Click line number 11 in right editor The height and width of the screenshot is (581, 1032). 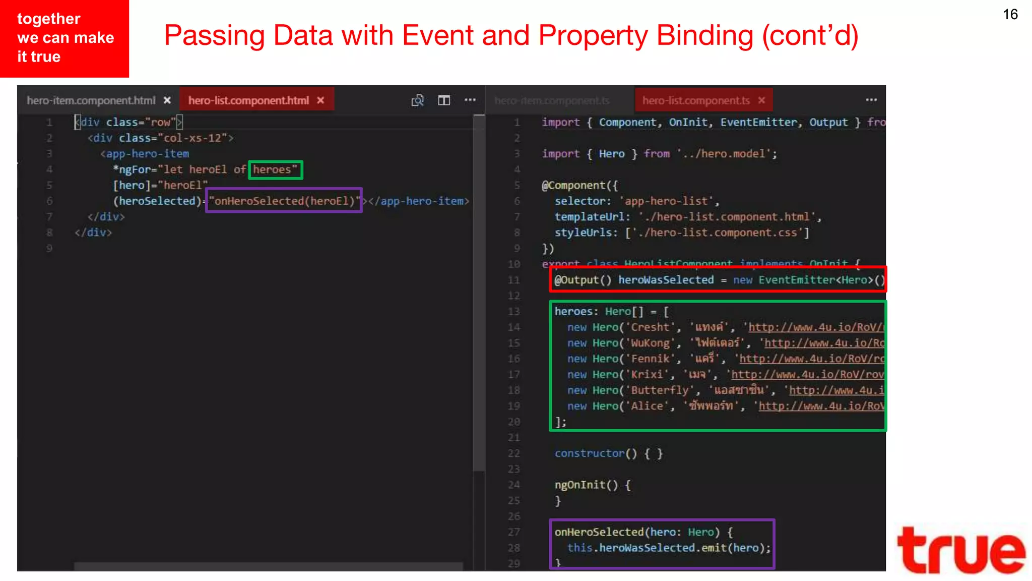tap(513, 280)
